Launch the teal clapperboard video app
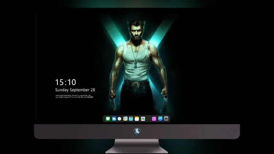This screenshot has height=154, width=274. tap(131, 119)
